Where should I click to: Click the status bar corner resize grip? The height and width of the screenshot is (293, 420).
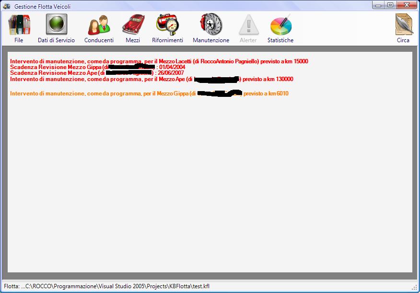[414, 287]
